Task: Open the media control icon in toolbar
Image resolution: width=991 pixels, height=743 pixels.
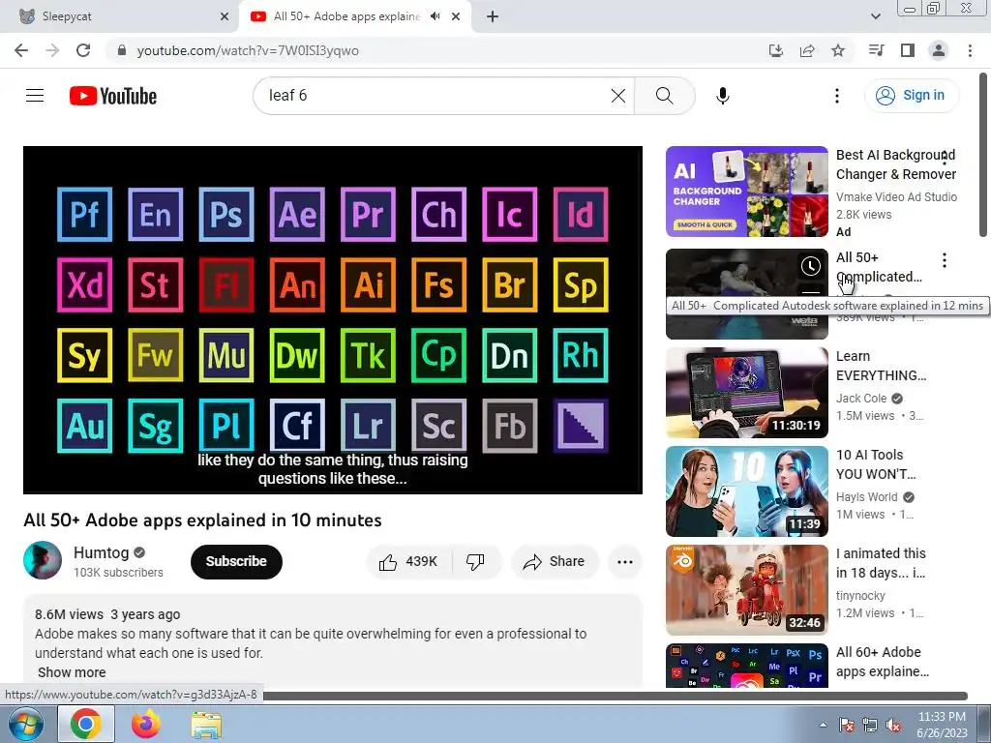Action: pos(877,50)
